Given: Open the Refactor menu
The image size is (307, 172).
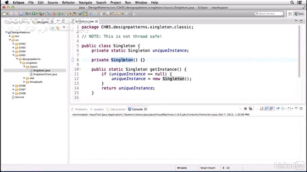Looking at the screenshot, I should (x=68, y=3).
